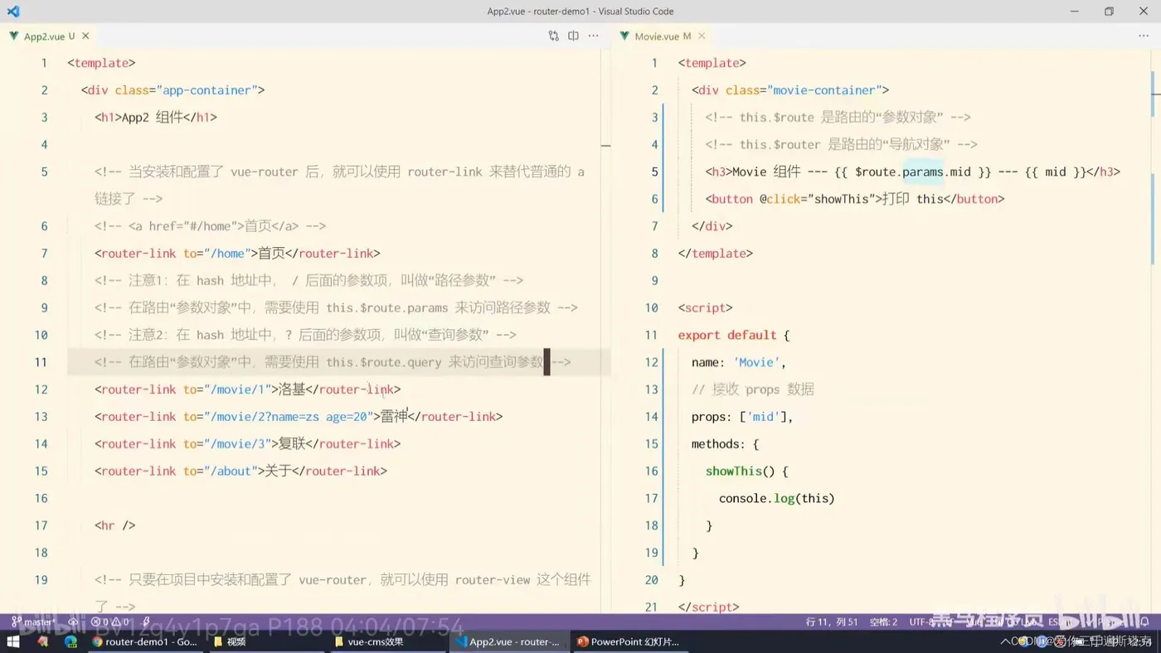This screenshot has width=1161, height=653.
Task: Click the VS Code logo in title bar
Action: [12, 12]
